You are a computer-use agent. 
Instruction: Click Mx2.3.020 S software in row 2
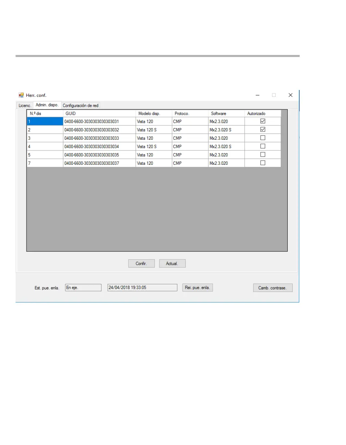point(227,130)
